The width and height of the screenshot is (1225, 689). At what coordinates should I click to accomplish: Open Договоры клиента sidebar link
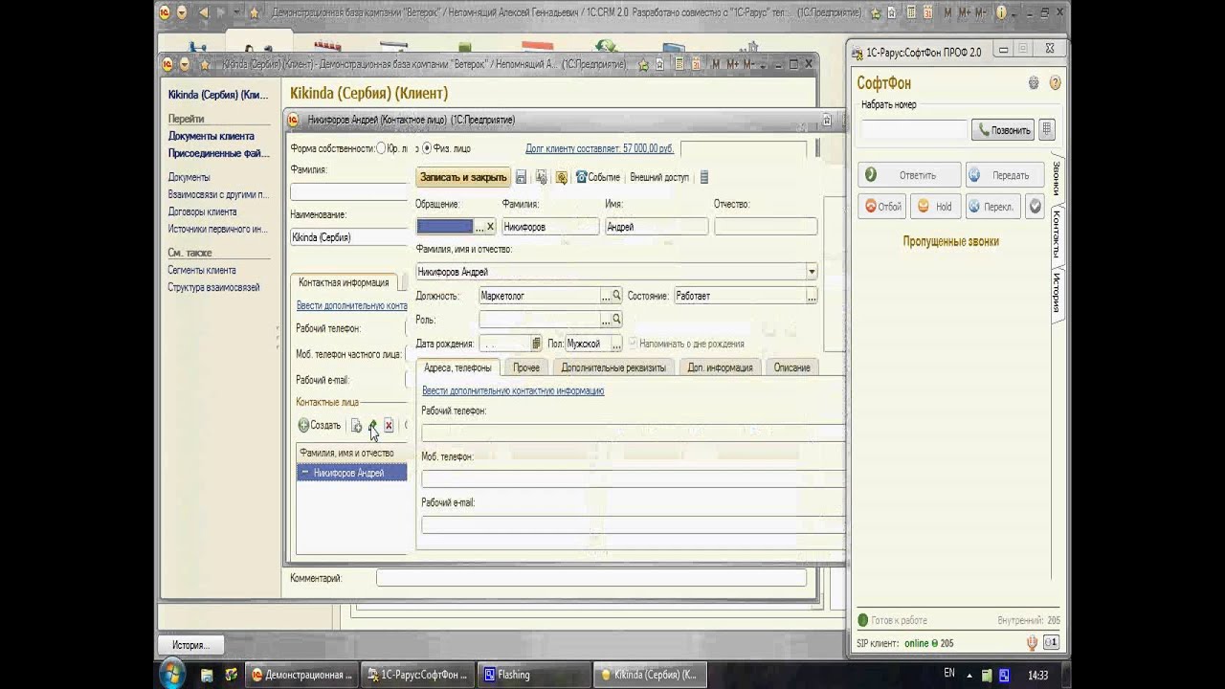tap(202, 211)
